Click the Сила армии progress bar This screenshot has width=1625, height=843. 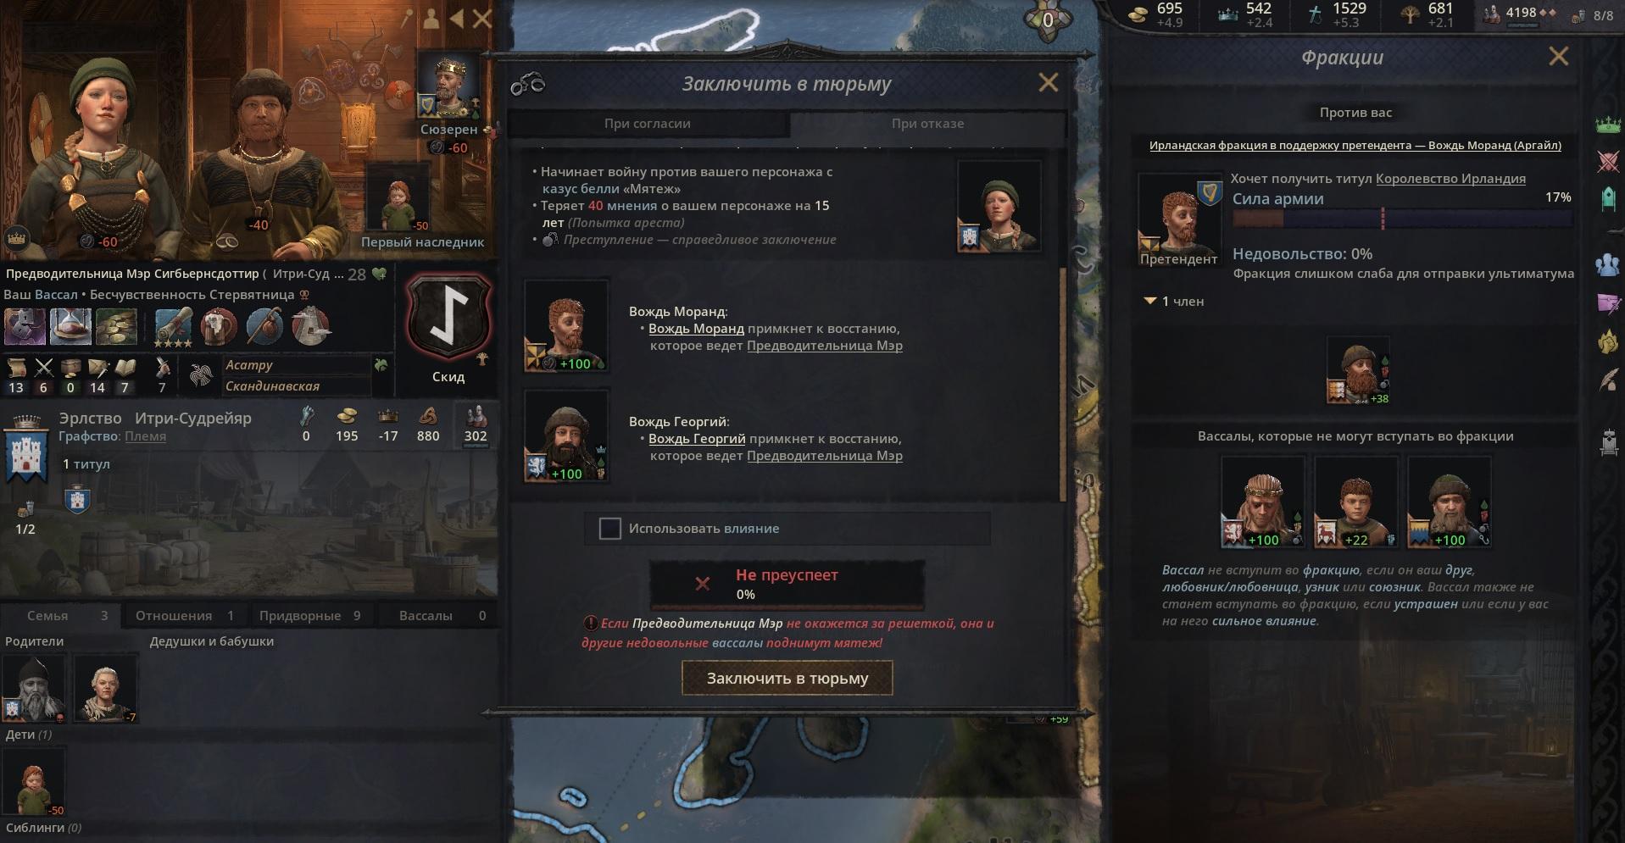pyautogui.click(x=1402, y=219)
